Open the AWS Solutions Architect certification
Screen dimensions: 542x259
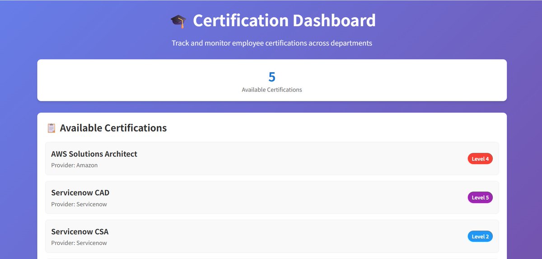pyautogui.click(x=272, y=159)
